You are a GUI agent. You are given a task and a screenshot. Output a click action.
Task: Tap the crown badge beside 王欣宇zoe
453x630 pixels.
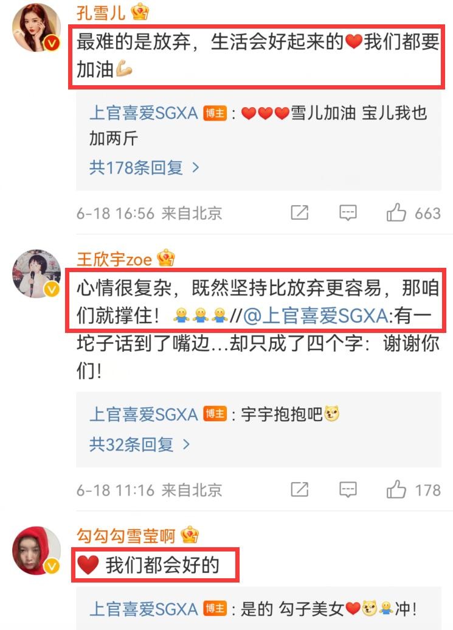(166, 258)
